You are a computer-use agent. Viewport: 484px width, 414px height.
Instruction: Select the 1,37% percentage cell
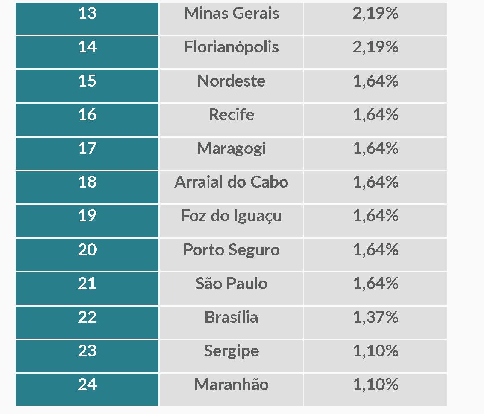pyautogui.click(x=375, y=322)
